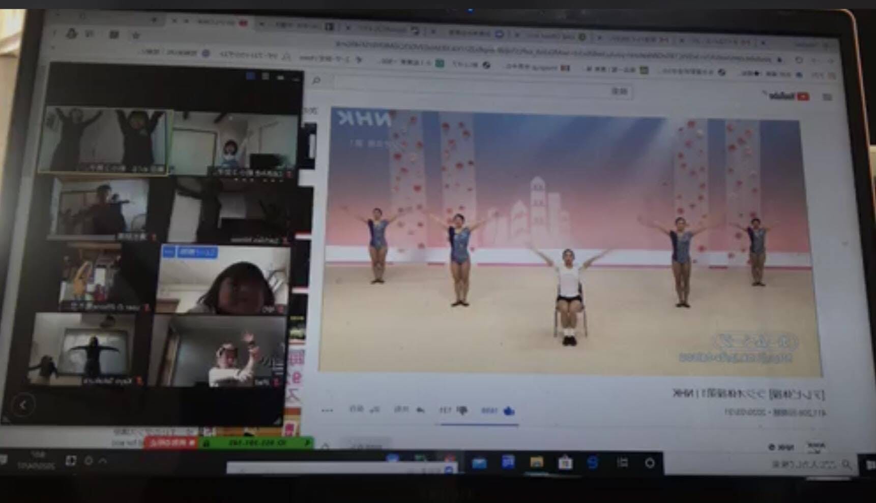Switch Zoom to the blue gallery view
876x503 pixels.
coord(250,76)
